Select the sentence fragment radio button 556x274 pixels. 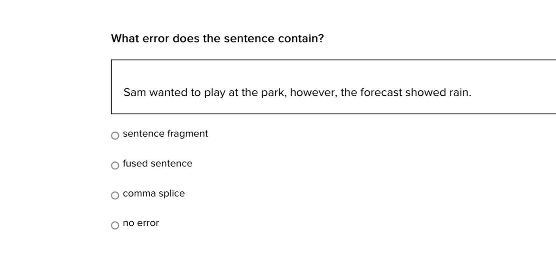tap(114, 136)
